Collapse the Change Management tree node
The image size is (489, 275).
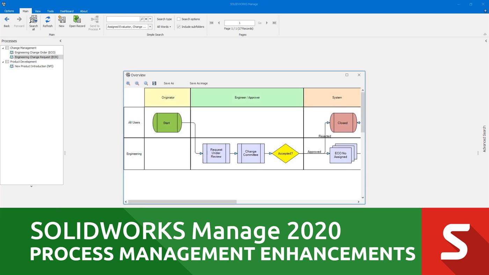[3, 48]
